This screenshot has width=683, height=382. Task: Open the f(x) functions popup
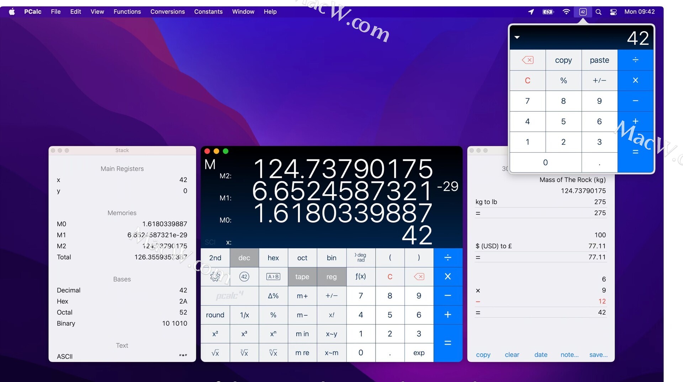point(360,277)
